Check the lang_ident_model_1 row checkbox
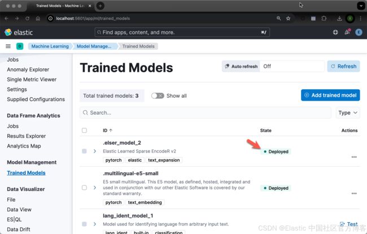This screenshot has width=367, height=234. click(x=84, y=224)
